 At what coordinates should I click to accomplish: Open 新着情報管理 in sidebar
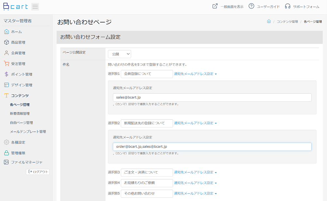coord(20,114)
